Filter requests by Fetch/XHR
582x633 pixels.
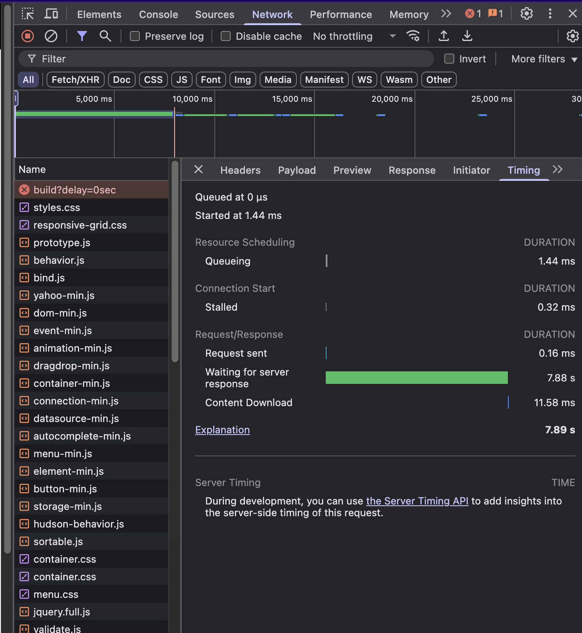coord(75,80)
